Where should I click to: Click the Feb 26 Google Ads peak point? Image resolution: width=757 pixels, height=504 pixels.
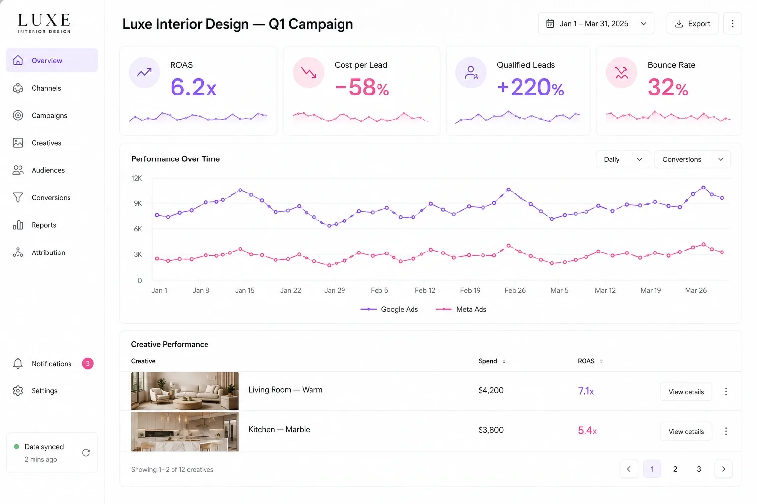pos(509,189)
